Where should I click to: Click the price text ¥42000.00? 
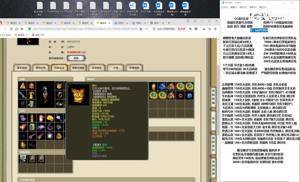click(x=76, y=52)
